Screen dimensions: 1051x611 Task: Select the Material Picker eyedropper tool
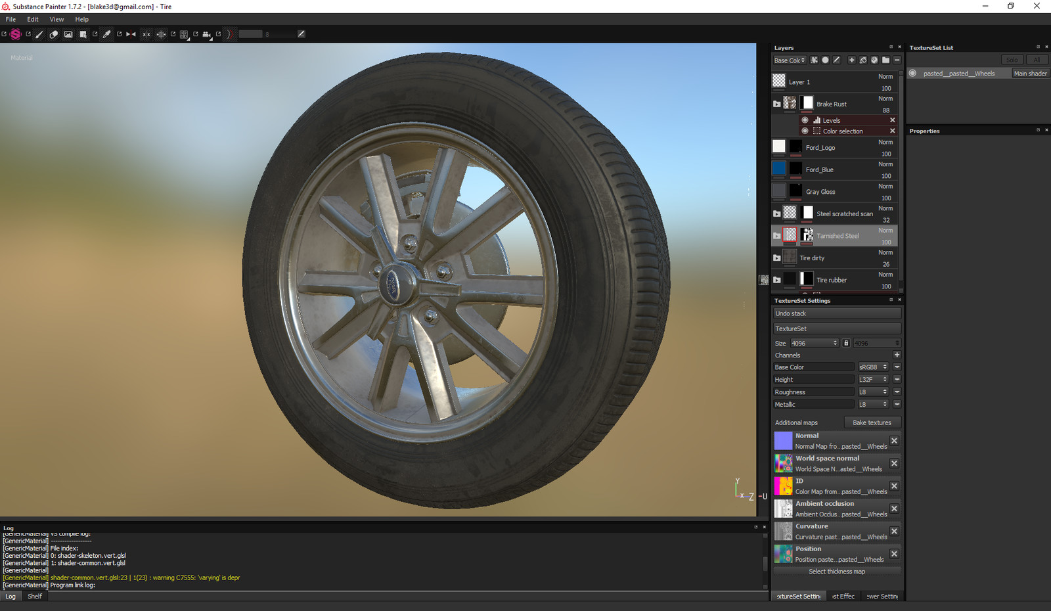pos(107,34)
